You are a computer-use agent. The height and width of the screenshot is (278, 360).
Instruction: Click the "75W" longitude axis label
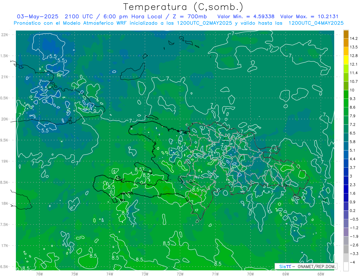pyautogui.click(x=74, y=274)
